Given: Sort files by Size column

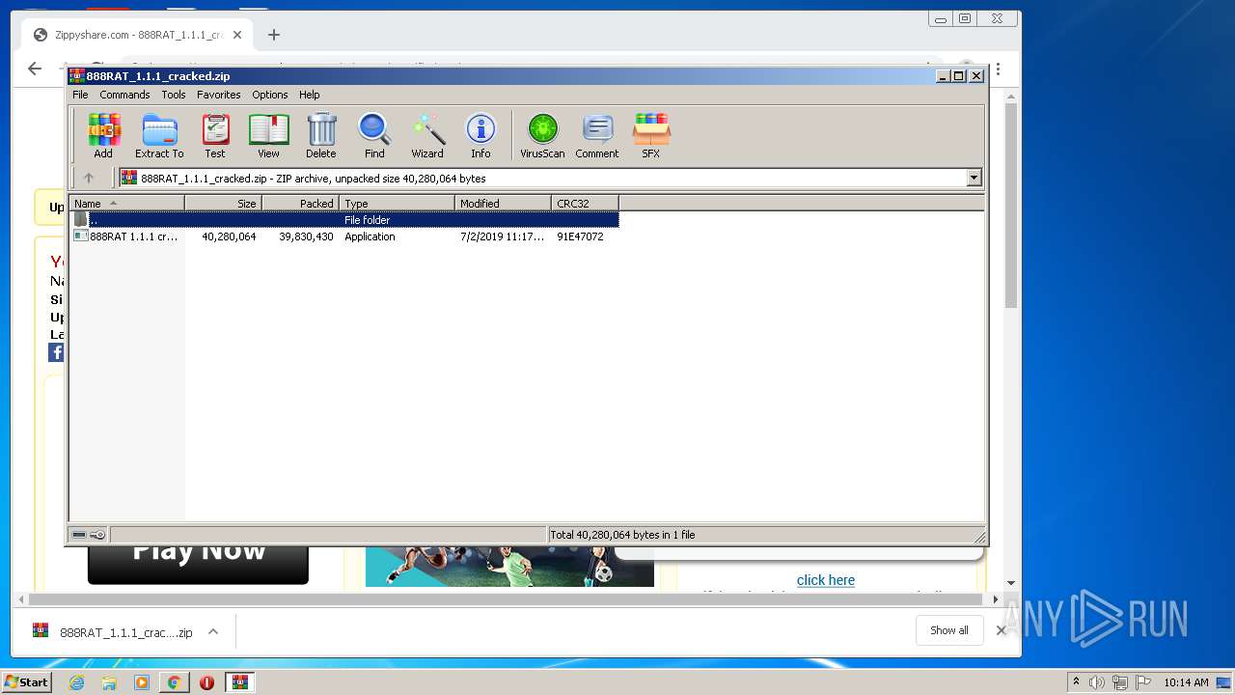Looking at the screenshot, I should pos(223,203).
